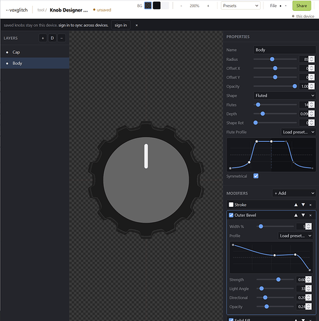Move Stroke modifier down with arrow
Image resolution: width=319 pixels, height=321 pixels.
(x=303, y=205)
